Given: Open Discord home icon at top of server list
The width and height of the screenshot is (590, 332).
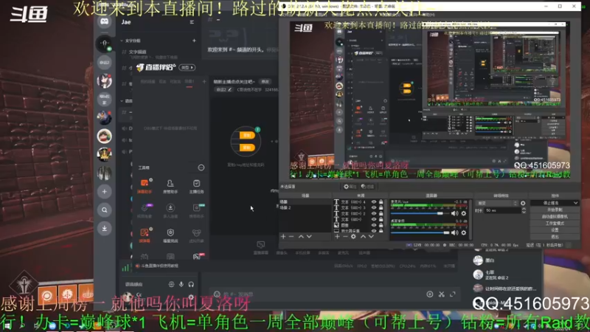Looking at the screenshot, I should tap(104, 21).
